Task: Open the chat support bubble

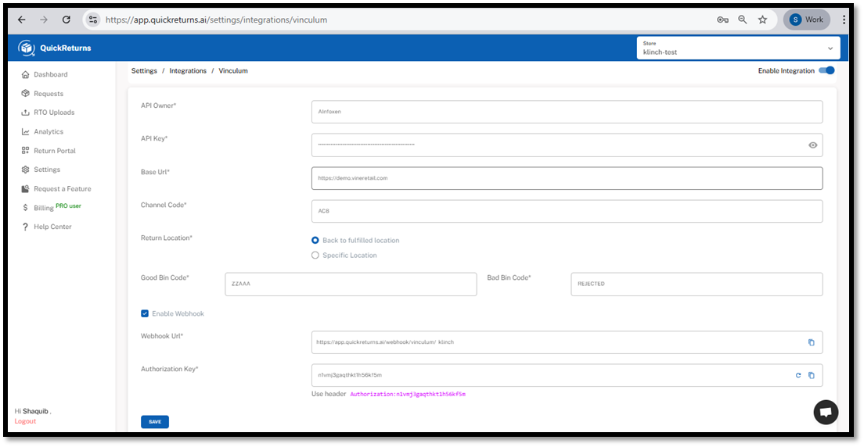Action: click(x=826, y=412)
